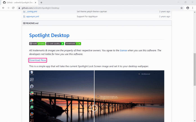Click the build passing badge
The width and height of the screenshot is (196, 122).
[37, 44]
